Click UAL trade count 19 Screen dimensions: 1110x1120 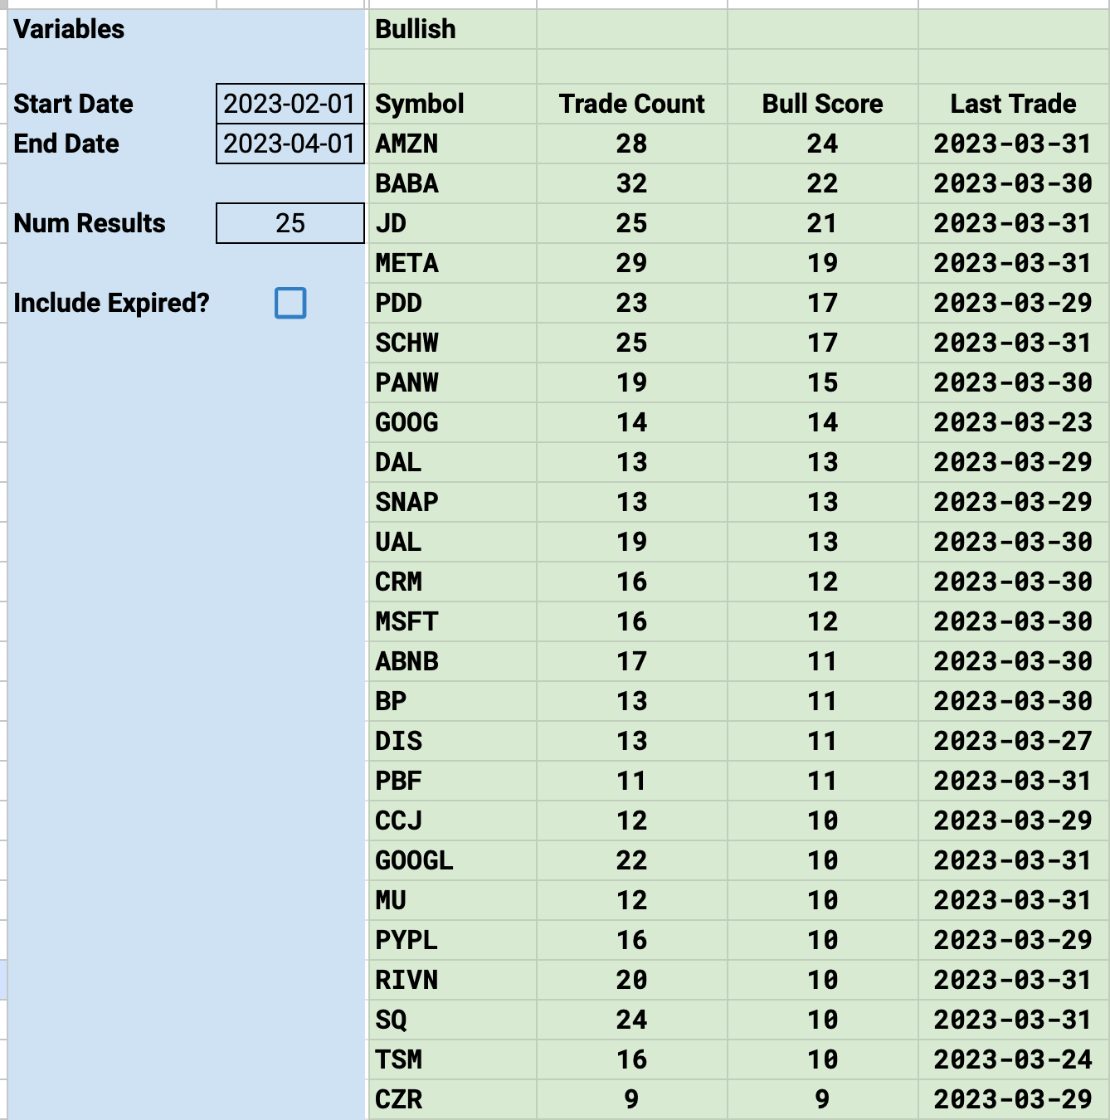(632, 542)
